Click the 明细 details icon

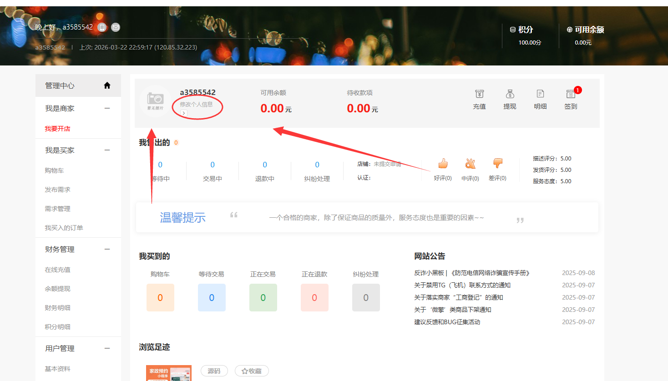pyautogui.click(x=540, y=94)
